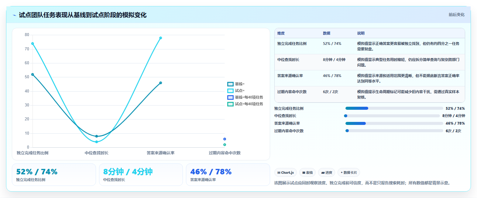Click the 试点 point at 独立完成任务比例 near 74
This screenshot has height=198, width=477.
(x=33, y=44)
